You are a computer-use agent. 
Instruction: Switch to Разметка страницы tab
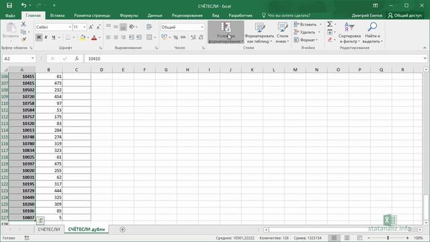[92, 15]
